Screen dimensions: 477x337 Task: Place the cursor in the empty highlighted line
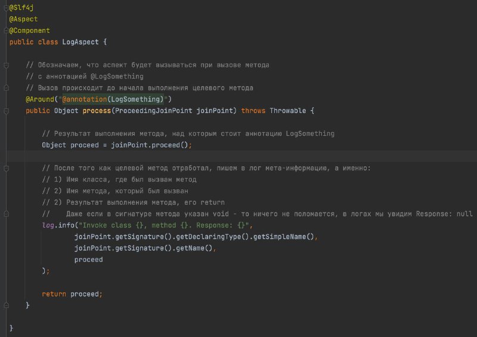coord(241,157)
